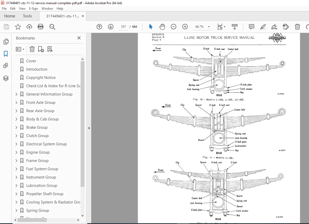The image size is (309, 224).
Task: Open the E-Sign menu
Action: pos(33,9)
